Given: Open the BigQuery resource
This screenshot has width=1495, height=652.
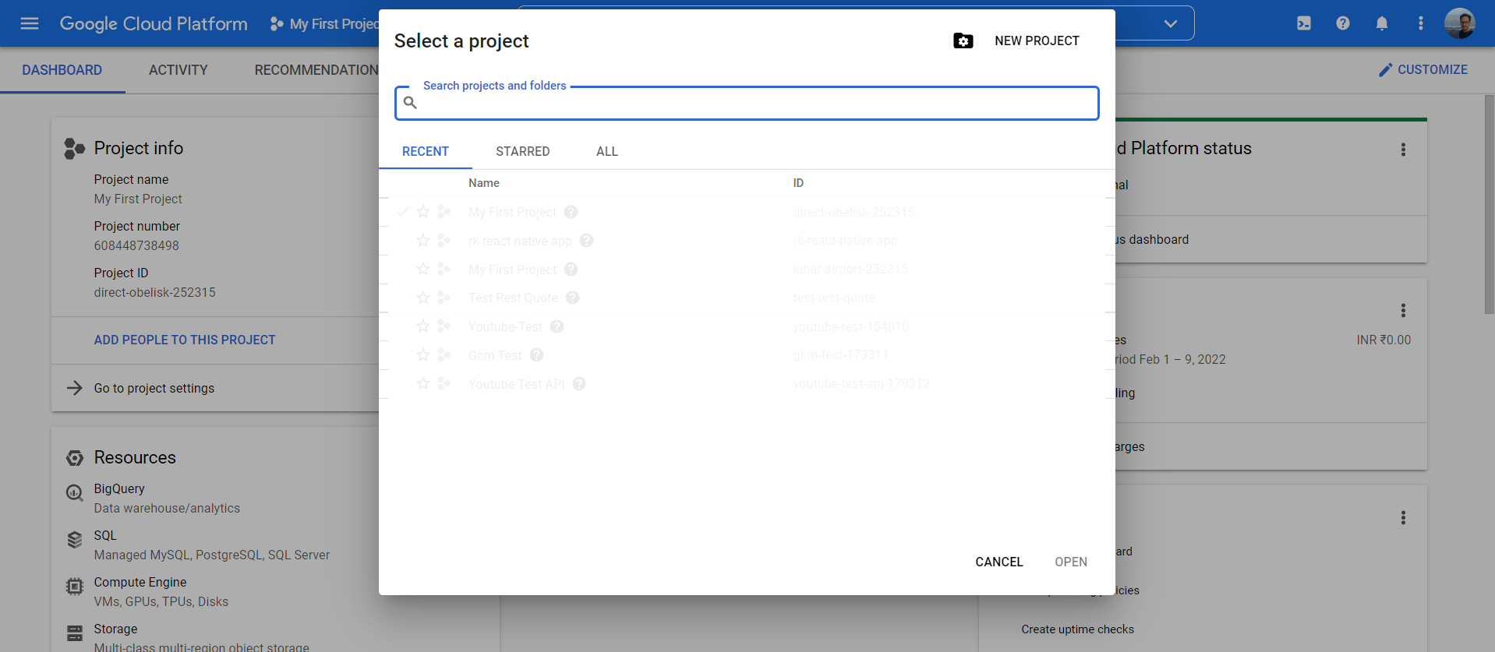Looking at the screenshot, I should (119, 488).
